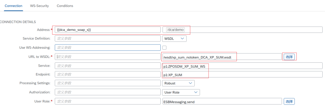Click the WSDL path field with xp_sum_notoken_DCA_XP_SUM.wsdl
This screenshot has height=109, width=325.
click(222, 57)
